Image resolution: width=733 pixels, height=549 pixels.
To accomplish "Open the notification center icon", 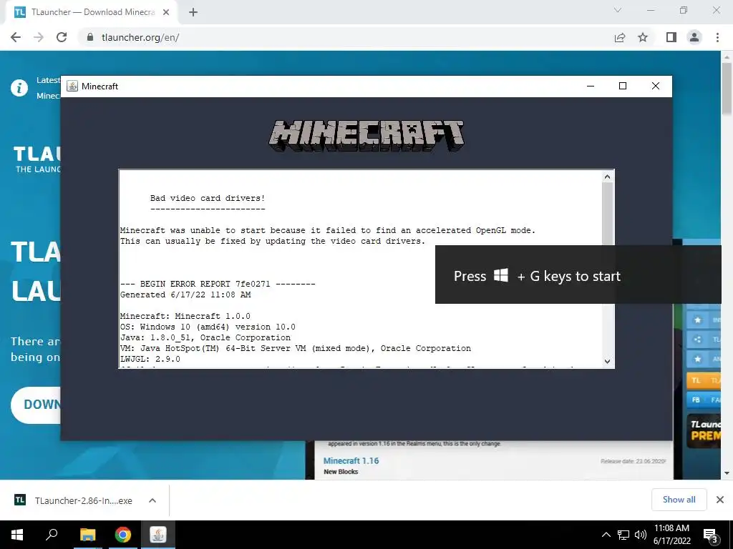I will tap(711, 535).
